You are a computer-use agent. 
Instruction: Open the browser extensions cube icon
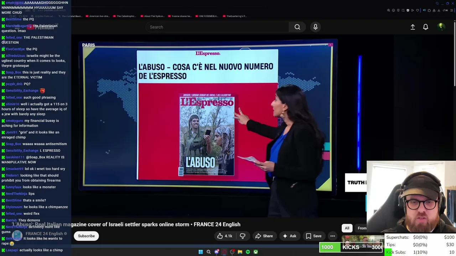point(429,10)
